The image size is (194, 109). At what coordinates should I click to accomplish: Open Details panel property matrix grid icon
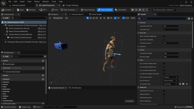[189, 18]
